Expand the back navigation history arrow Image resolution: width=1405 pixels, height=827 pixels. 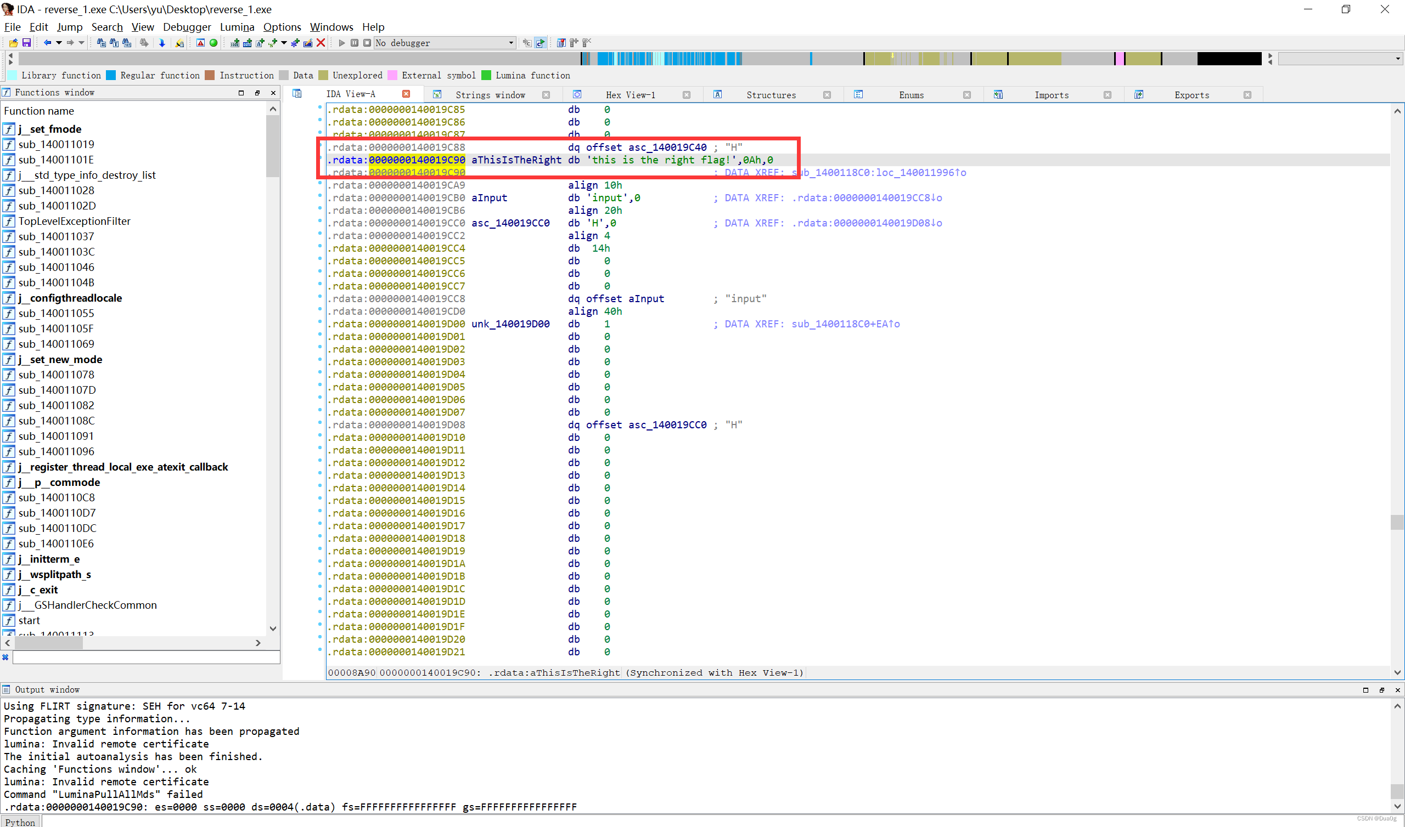(59, 43)
